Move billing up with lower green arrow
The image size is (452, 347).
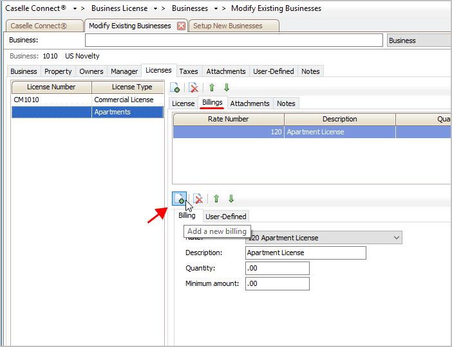point(216,199)
